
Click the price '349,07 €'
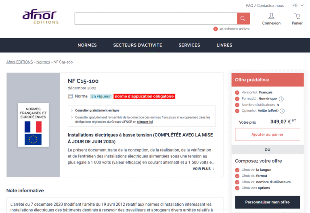tap(281, 122)
